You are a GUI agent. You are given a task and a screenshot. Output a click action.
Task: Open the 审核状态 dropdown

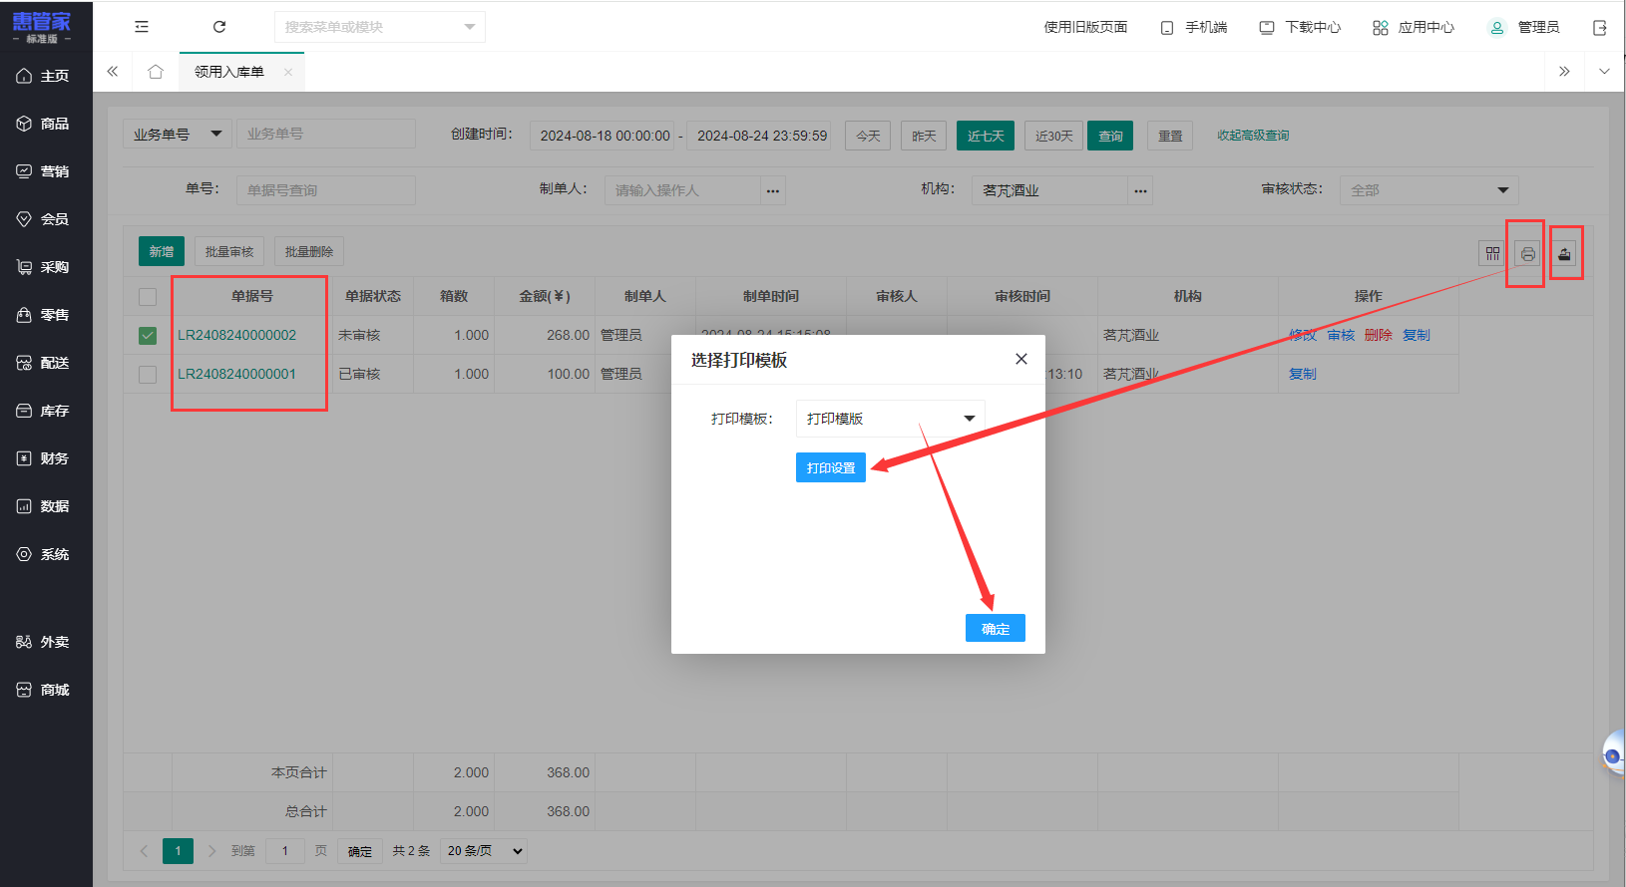pyautogui.click(x=1429, y=190)
